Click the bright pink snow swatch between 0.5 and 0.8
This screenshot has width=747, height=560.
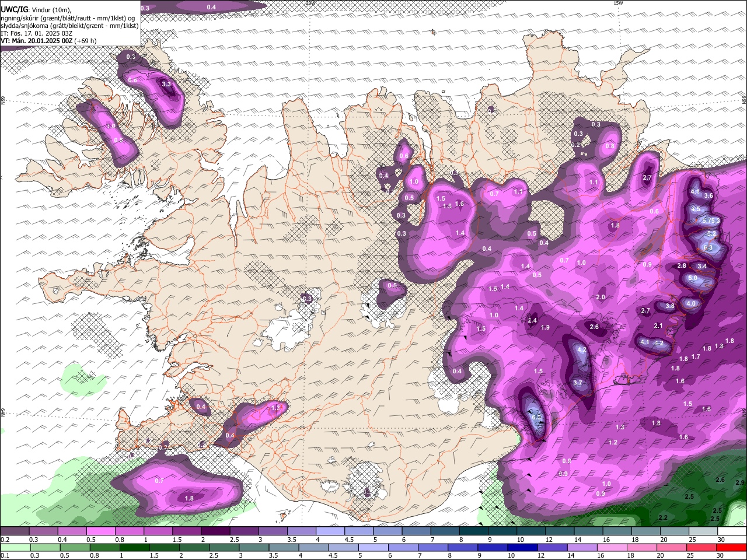click(100, 531)
